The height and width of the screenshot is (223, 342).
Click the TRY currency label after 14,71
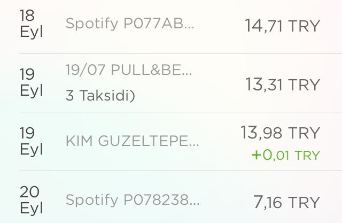click(x=304, y=26)
